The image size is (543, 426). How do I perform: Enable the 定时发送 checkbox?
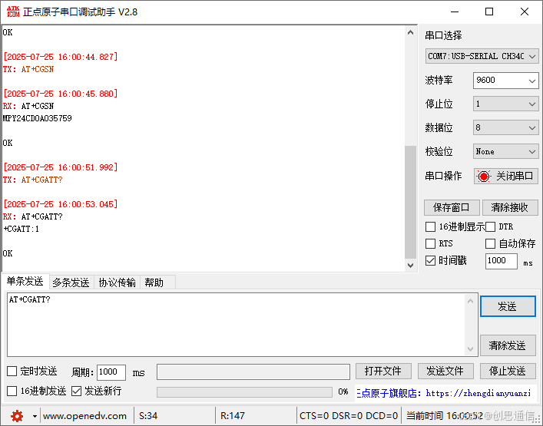[12, 372]
